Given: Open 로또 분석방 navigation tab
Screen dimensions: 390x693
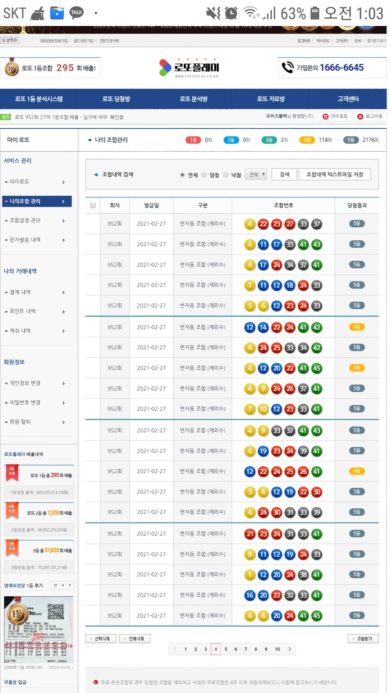Looking at the screenshot, I should click(x=194, y=99).
